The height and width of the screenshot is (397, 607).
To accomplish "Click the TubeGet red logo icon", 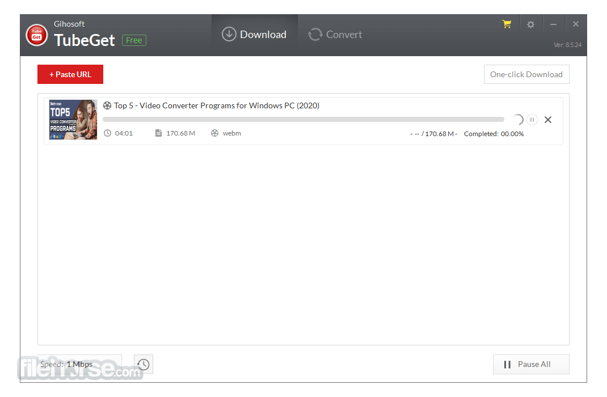I will (x=37, y=35).
